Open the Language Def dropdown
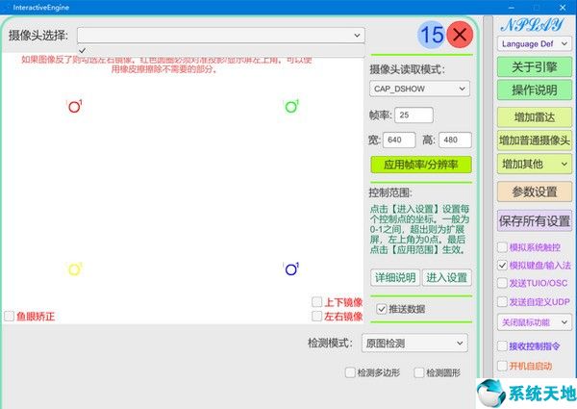 tap(535, 44)
